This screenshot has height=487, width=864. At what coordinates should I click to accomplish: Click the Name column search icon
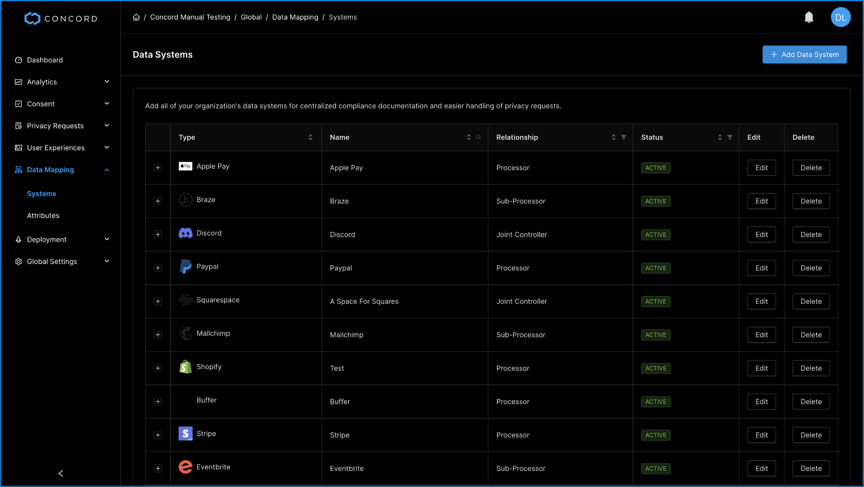coord(479,137)
